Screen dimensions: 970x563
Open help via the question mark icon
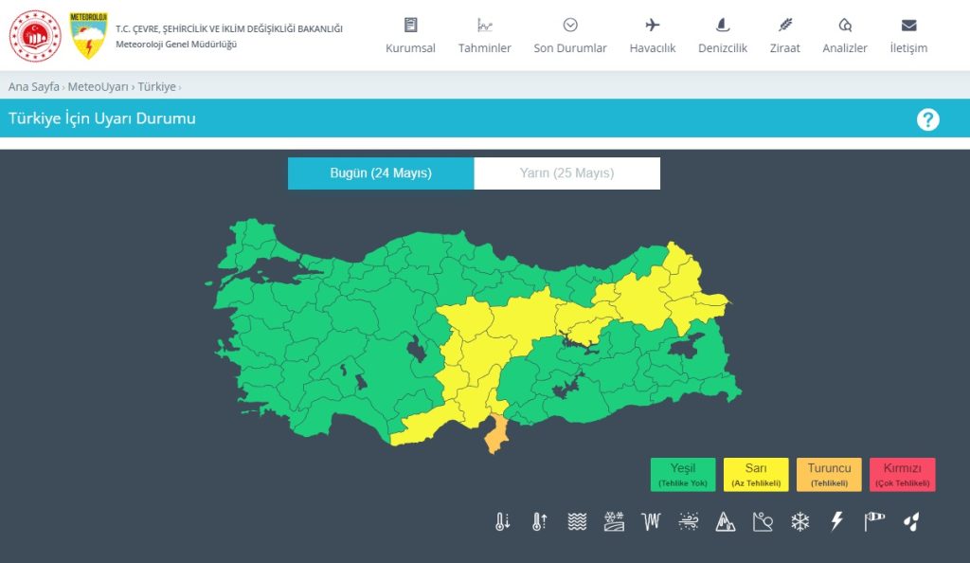pos(928,118)
